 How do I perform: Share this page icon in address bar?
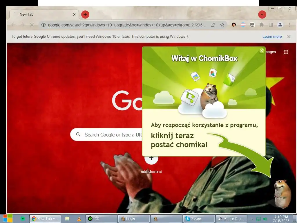click(213, 25)
